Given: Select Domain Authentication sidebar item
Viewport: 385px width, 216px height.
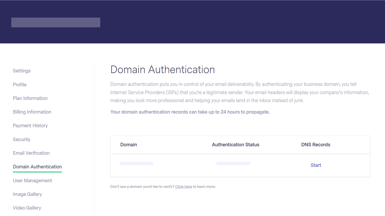Looking at the screenshot, I should (37, 167).
